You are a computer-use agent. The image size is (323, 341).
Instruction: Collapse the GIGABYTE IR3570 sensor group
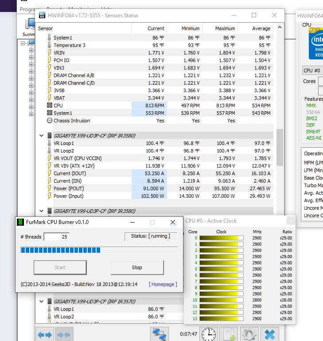pyautogui.click(x=41, y=302)
